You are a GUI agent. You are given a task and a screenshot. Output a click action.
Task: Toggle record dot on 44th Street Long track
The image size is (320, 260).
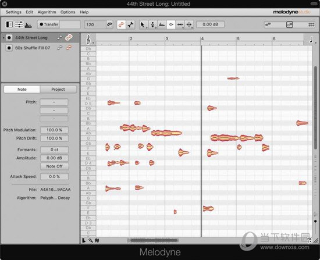point(9,38)
